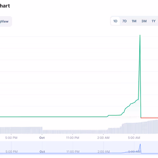Click the red price line segment
Screen dimensions: 158x158
point(149,118)
